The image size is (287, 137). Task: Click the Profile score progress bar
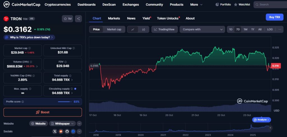pos(65,102)
